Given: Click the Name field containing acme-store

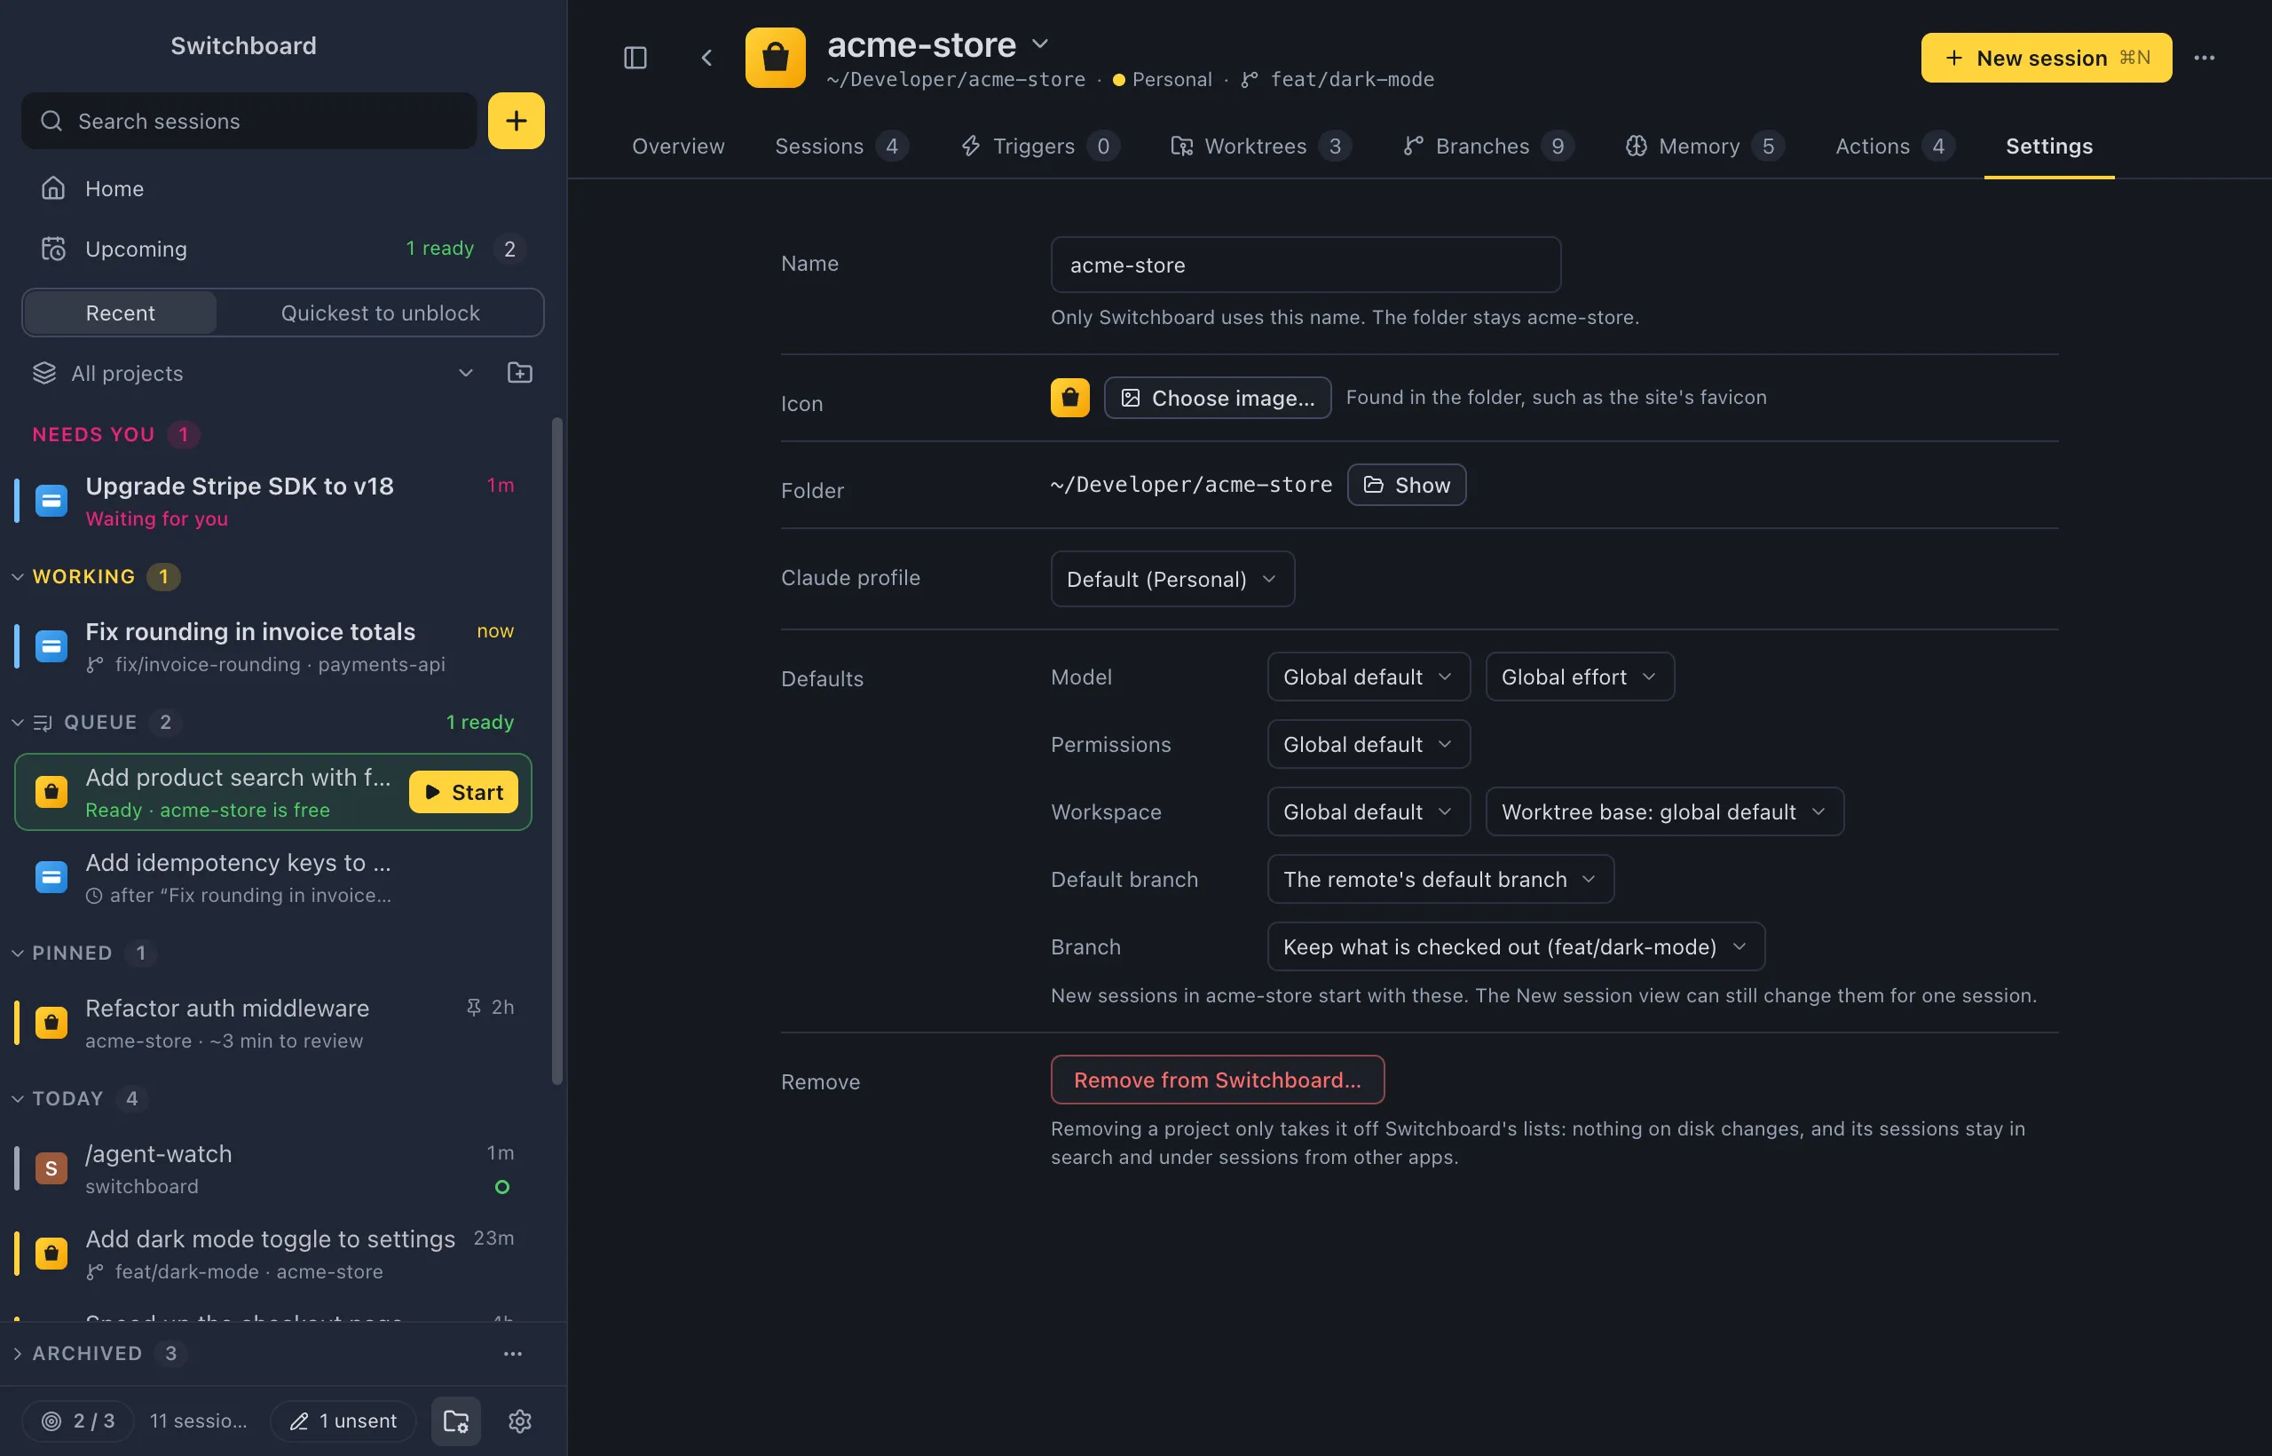Looking at the screenshot, I should click(1306, 265).
